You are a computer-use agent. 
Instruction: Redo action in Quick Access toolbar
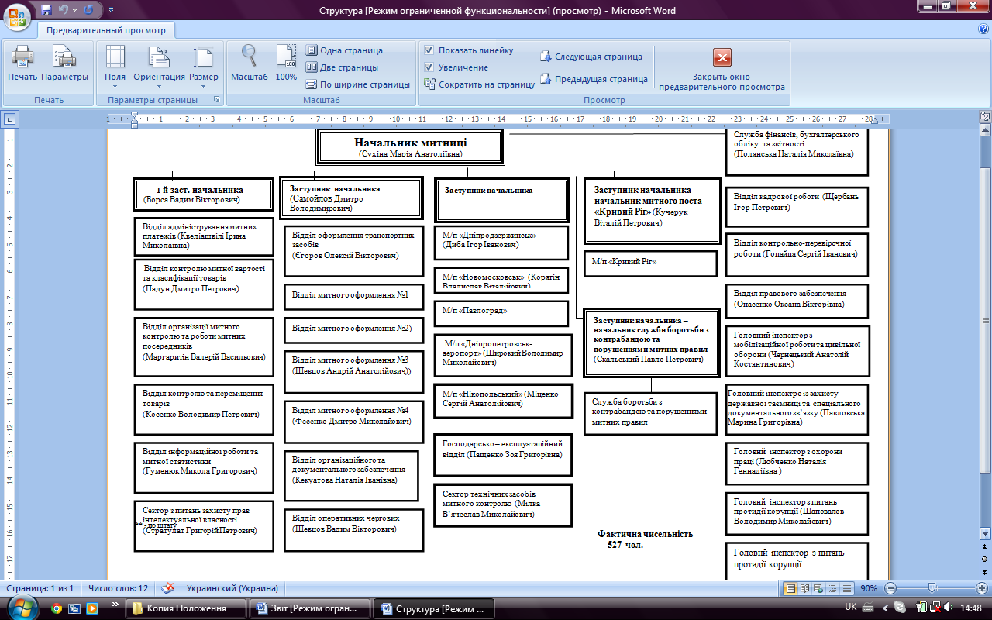[88, 10]
